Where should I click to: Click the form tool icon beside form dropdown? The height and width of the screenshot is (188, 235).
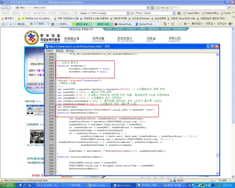132,13
